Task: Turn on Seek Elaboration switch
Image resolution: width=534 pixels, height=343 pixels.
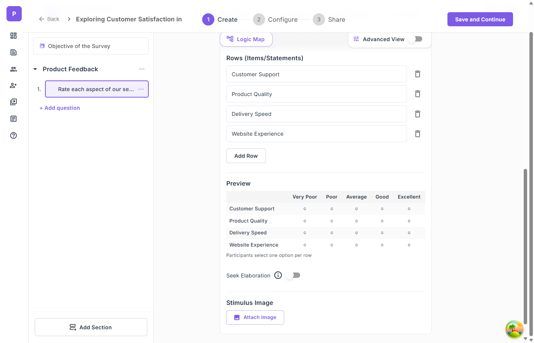Action: point(295,275)
